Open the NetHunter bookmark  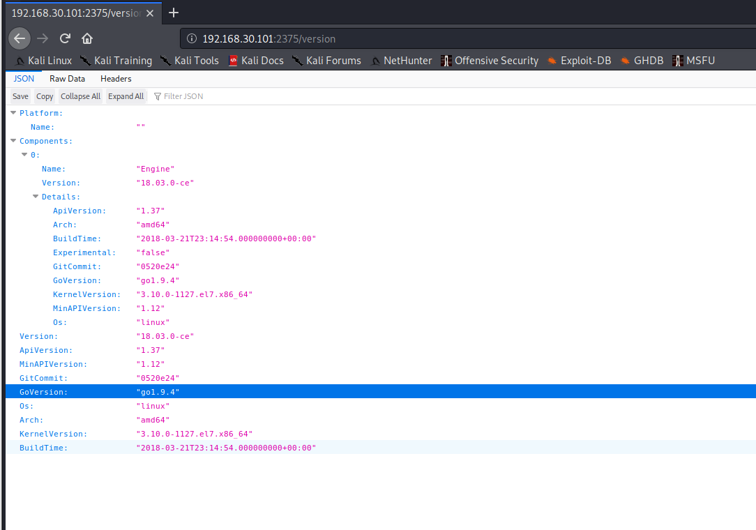(401, 61)
